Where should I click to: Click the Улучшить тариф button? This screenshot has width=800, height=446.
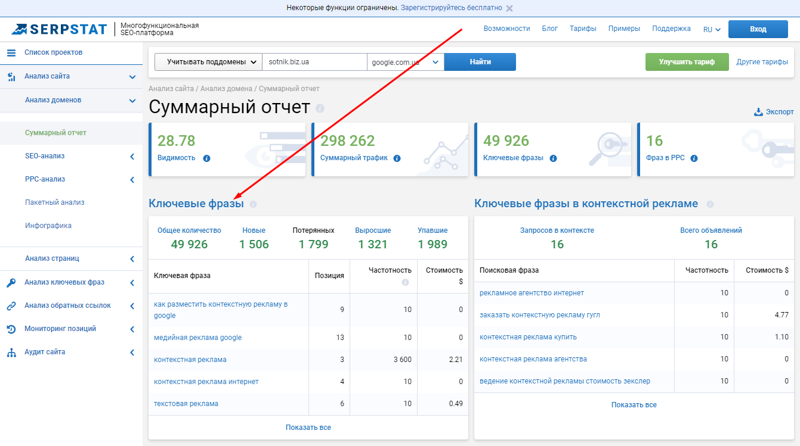coord(687,62)
